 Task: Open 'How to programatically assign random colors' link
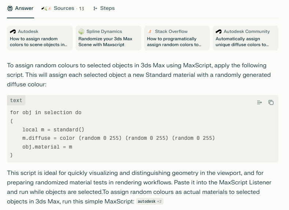coord(177,42)
